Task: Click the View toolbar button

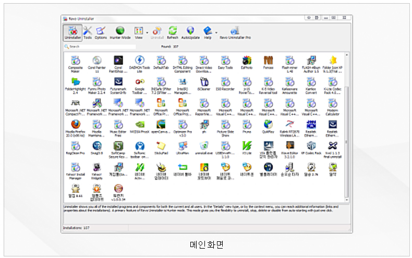Action: [139, 33]
